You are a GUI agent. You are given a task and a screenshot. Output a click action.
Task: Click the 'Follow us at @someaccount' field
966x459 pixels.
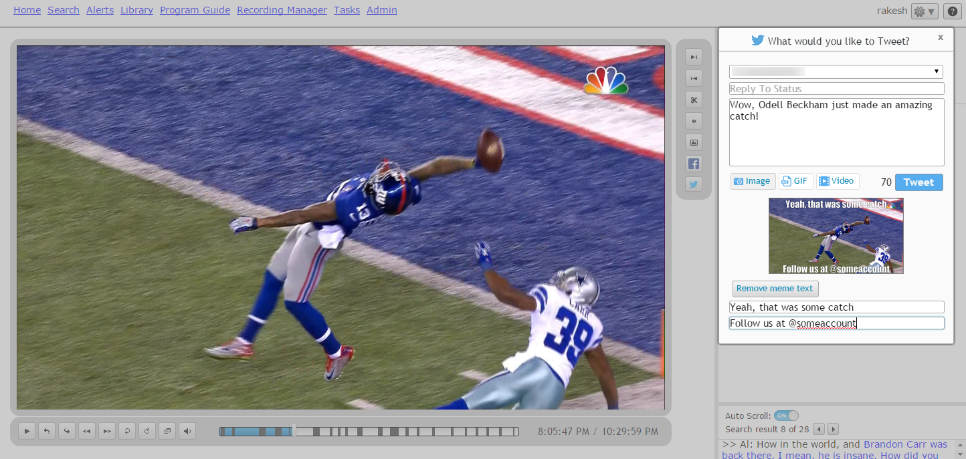836,323
